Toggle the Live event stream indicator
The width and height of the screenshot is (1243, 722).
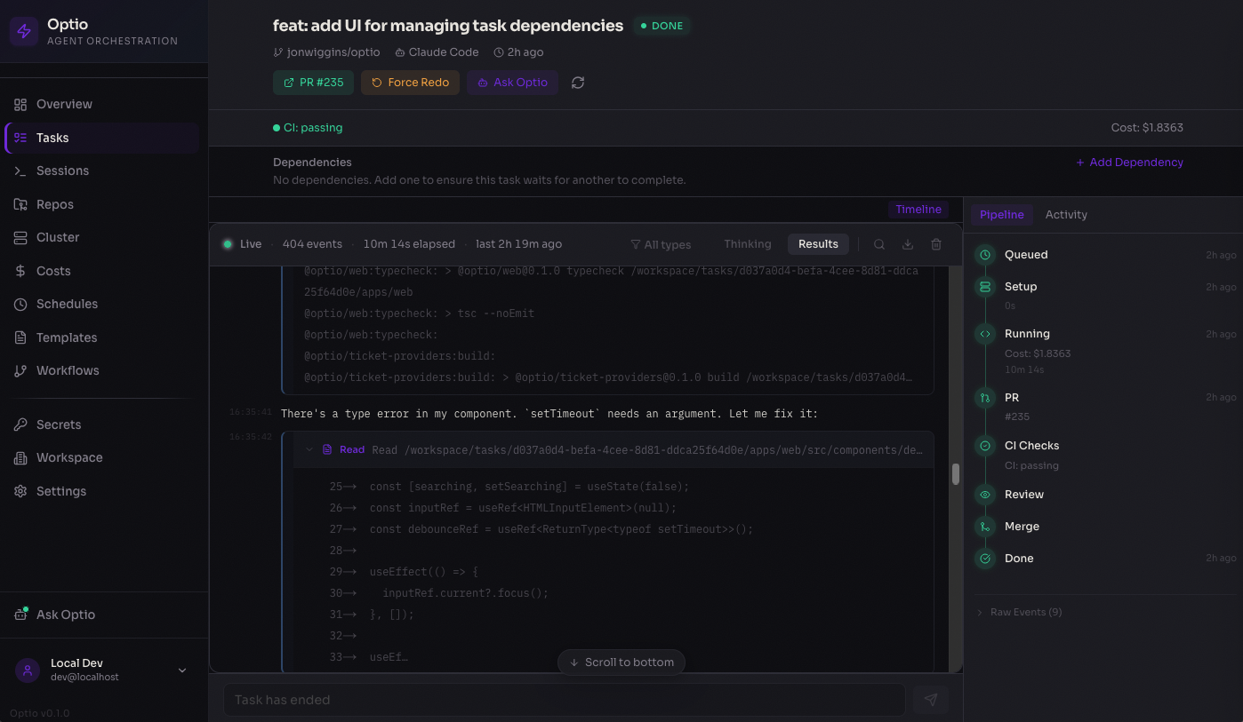tap(241, 243)
